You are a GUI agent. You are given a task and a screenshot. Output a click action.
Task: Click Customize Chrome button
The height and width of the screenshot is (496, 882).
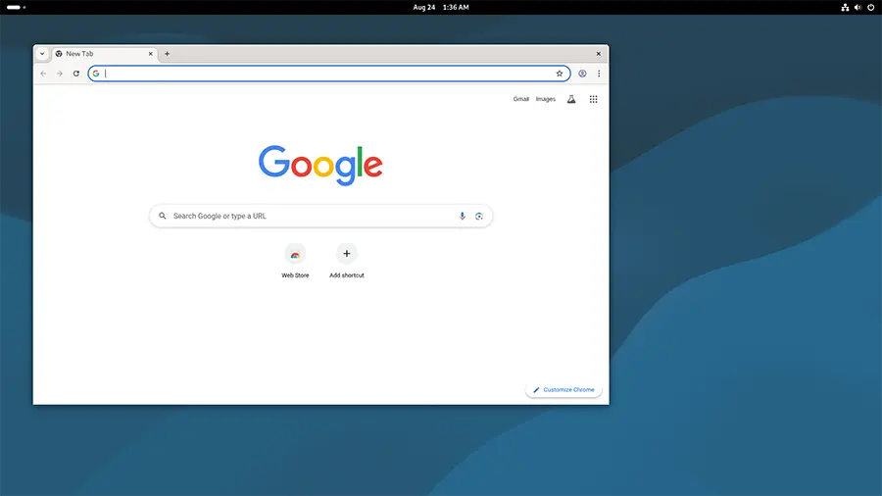coord(563,390)
